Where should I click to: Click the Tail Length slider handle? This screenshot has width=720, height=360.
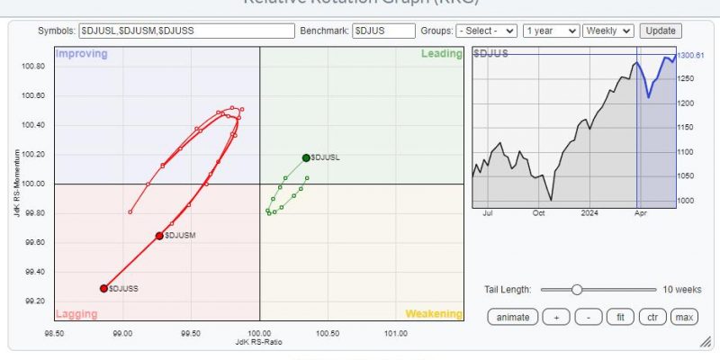(577, 289)
